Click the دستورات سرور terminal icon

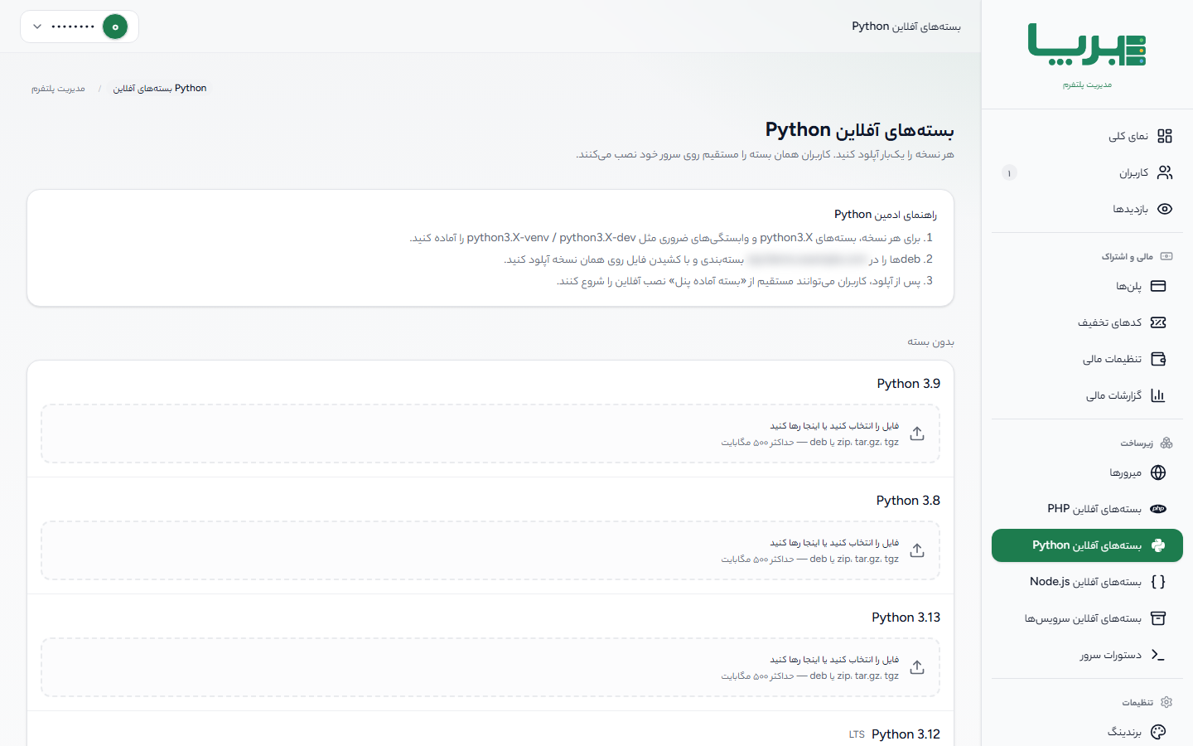pyautogui.click(x=1158, y=655)
